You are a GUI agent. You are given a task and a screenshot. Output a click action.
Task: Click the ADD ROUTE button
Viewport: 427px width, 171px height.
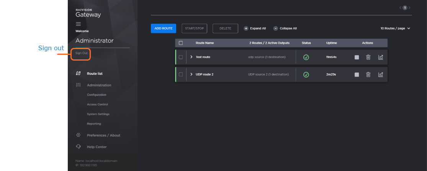point(163,28)
